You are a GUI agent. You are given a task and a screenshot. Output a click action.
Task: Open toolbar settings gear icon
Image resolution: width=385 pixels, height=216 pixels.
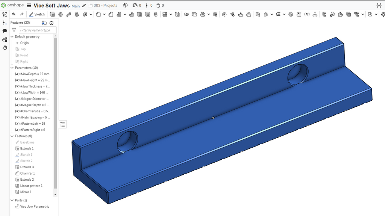coord(383,15)
